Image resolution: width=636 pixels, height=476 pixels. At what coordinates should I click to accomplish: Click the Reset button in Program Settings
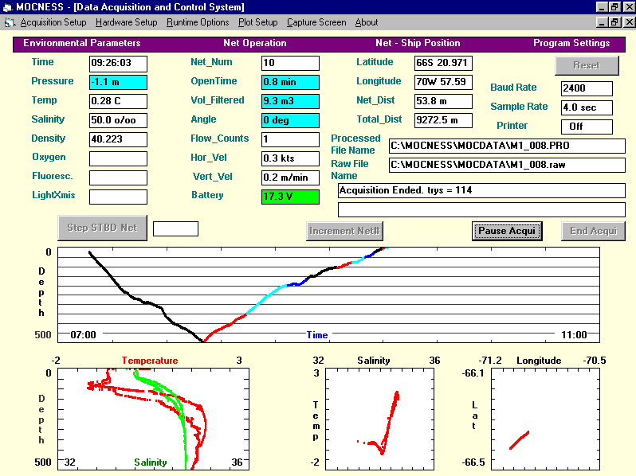[x=587, y=65]
